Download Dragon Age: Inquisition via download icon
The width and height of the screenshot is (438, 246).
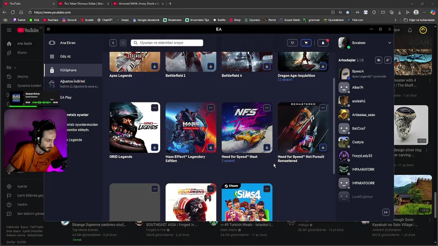[323, 66]
